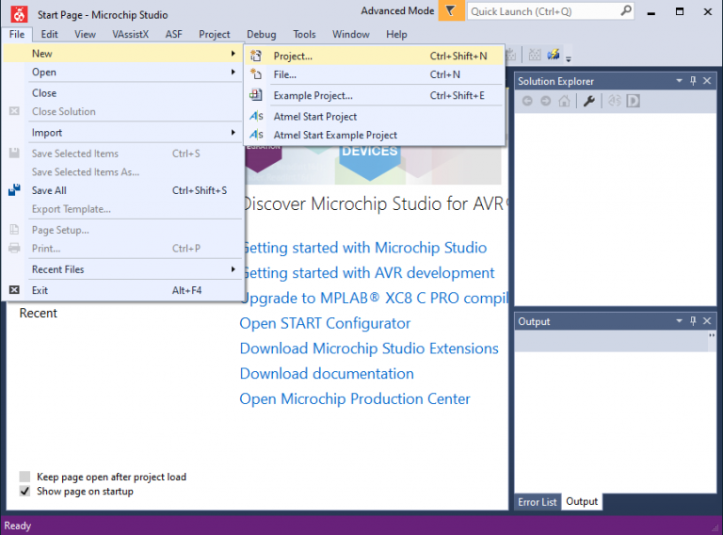The width and height of the screenshot is (723, 535).
Task: Open the Output panel window position dropdown
Action: pyautogui.click(x=679, y=321)
